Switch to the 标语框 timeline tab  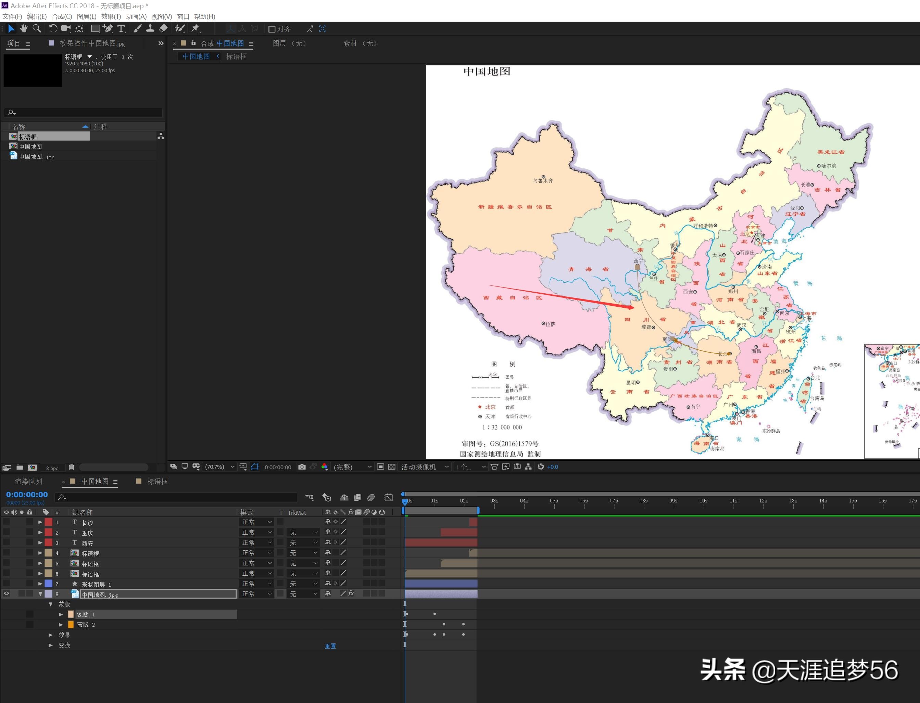pyautogui.click(x=157, y=482)
